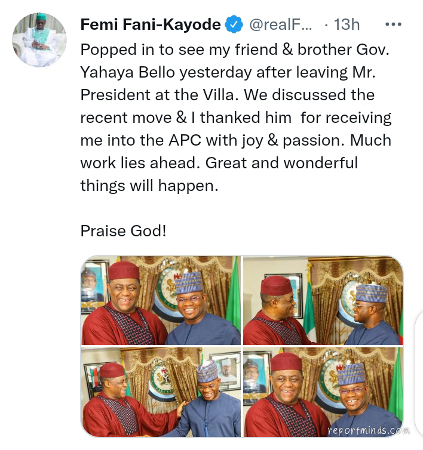Click the @realF... account handle
Viewport: 423px width, 450px height.
(281, 25)
